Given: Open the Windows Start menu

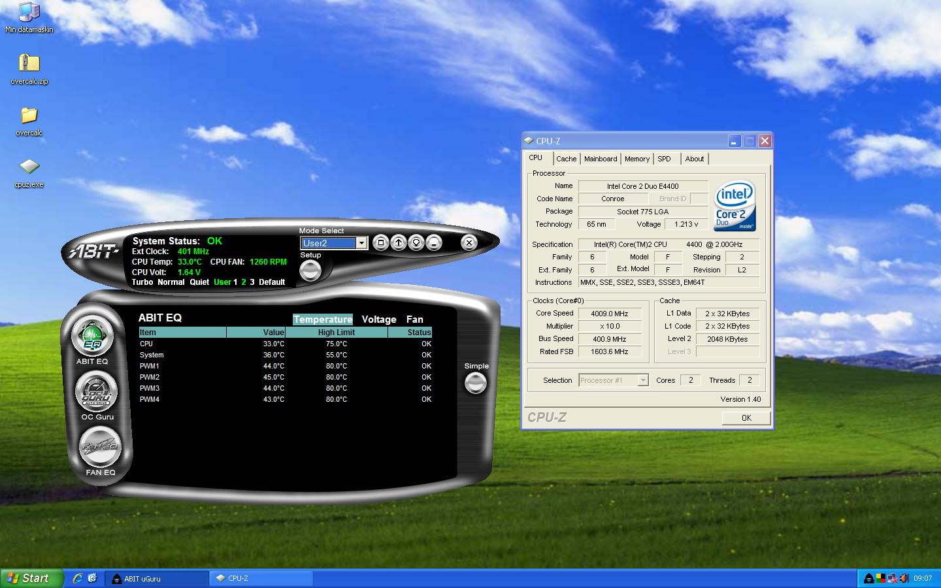Looking at the screenshot, I should coord(32,578).
